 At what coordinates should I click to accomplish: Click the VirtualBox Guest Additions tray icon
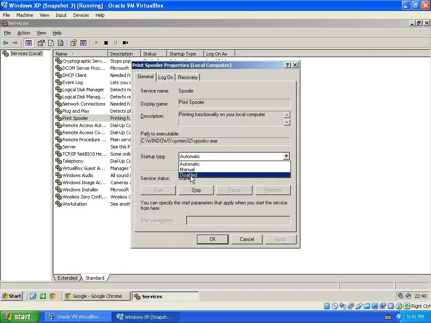(x=408, y=296)
